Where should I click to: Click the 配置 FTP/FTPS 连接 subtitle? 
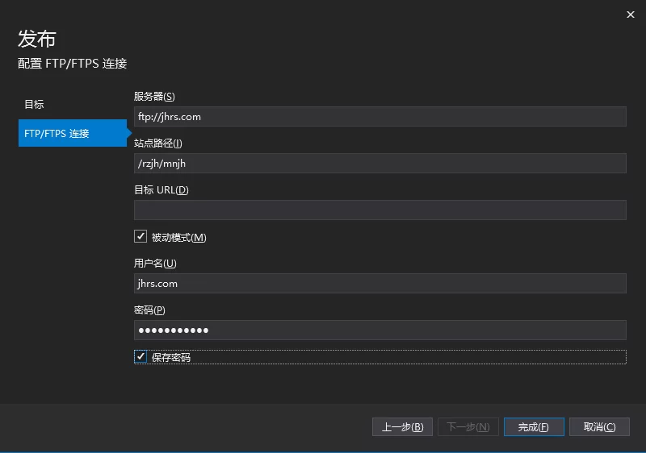72,64
